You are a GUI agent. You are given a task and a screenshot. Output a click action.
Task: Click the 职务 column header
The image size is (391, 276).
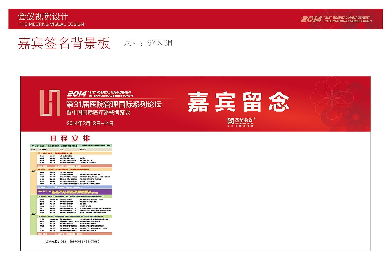tap(61, 149)
